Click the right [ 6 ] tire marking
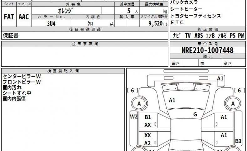 pos(239,91)
